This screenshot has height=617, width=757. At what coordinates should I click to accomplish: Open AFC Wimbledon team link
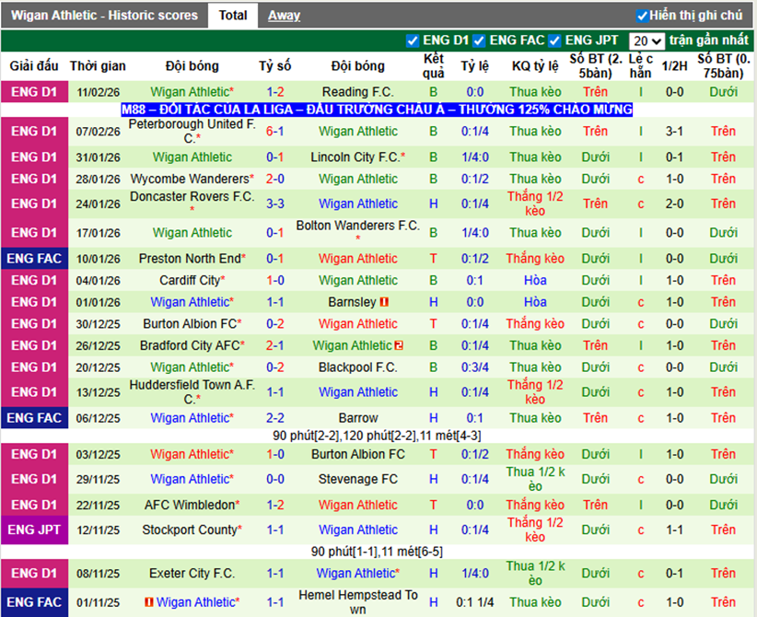click(x=190, y=505)
